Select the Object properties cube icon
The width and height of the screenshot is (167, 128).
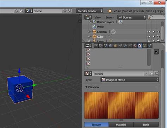(x=116, y=46)
